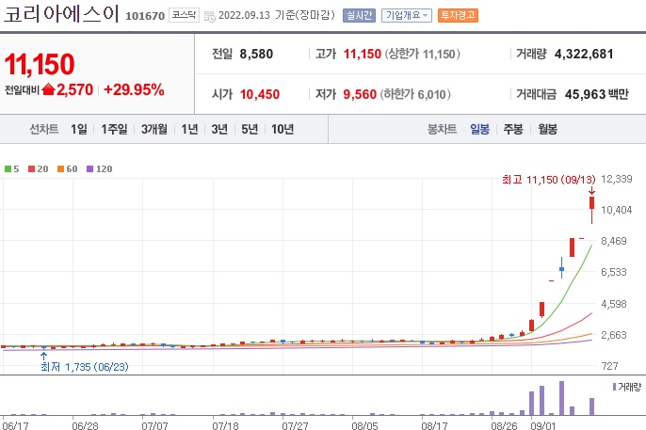Click the 거래량 volume legend marker
Viewport: 646px width, 430px height.
pos(614,387)
